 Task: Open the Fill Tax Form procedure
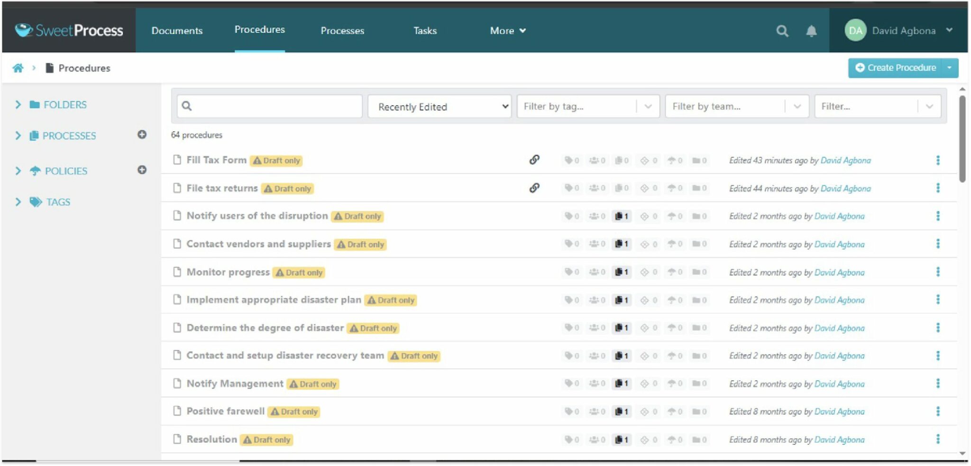pos(216,160)
